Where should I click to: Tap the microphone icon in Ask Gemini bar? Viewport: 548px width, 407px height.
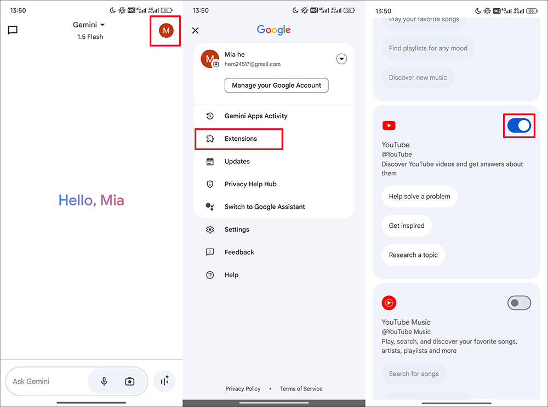104,381
